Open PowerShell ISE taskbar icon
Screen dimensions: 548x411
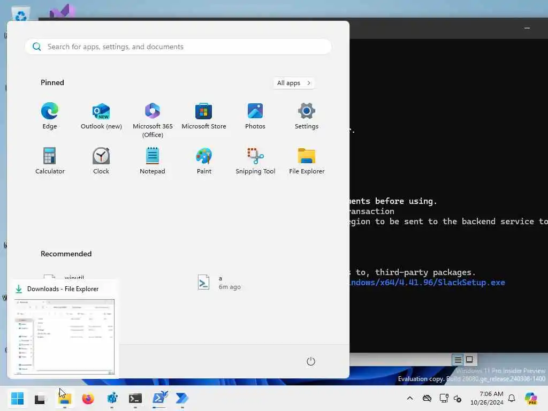coord(159,398)
